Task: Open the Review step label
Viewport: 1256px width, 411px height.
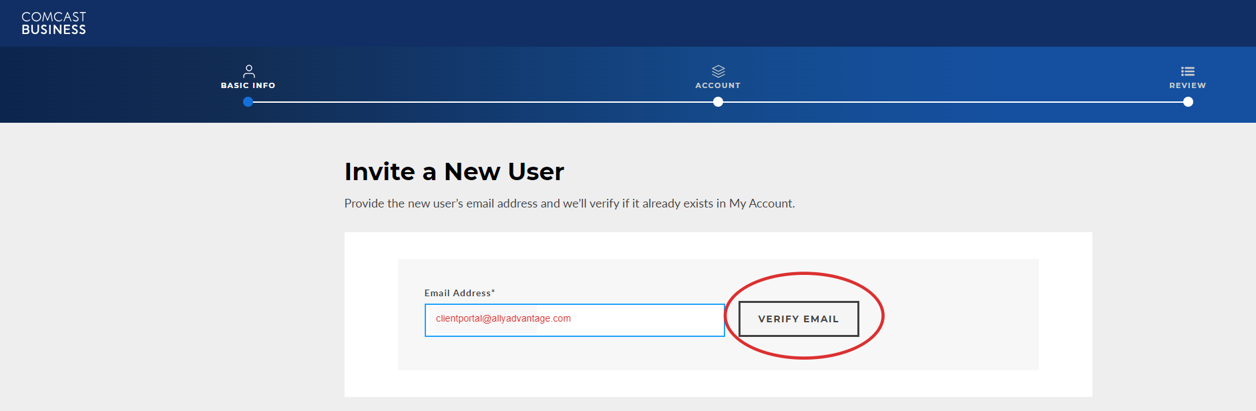Action: click(1187, 85)
